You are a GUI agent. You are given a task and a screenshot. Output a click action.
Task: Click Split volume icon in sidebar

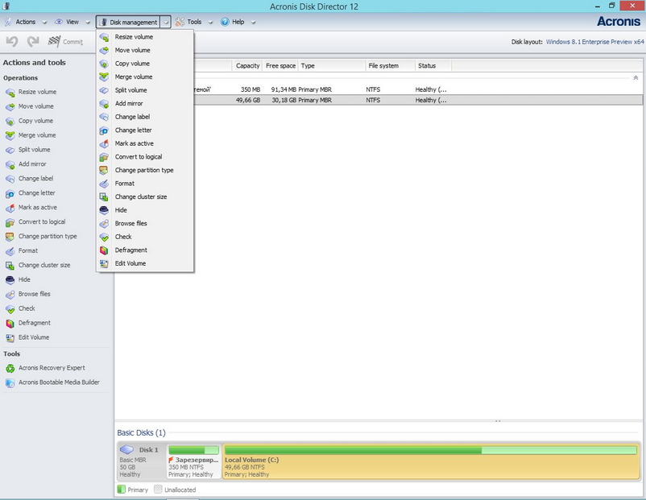pos(10,150)
